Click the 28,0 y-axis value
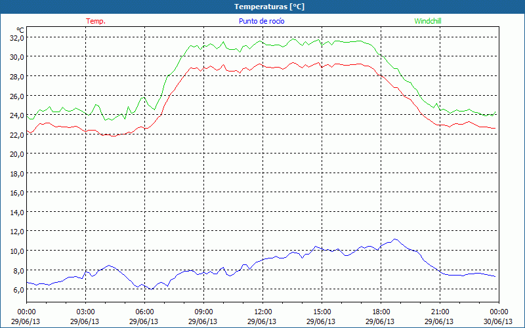Viewport: 525px width, 328px height. click(x=17, y=77)
